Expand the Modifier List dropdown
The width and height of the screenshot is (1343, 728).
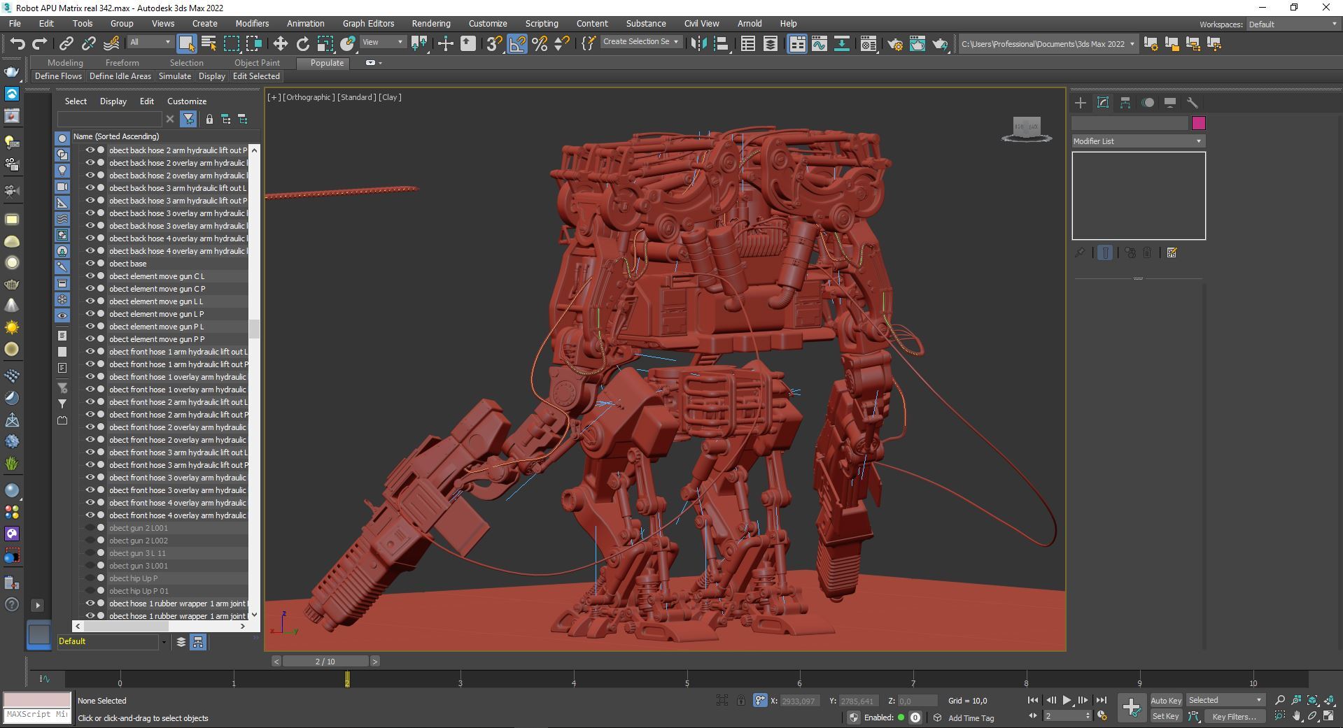[1138, 141]
